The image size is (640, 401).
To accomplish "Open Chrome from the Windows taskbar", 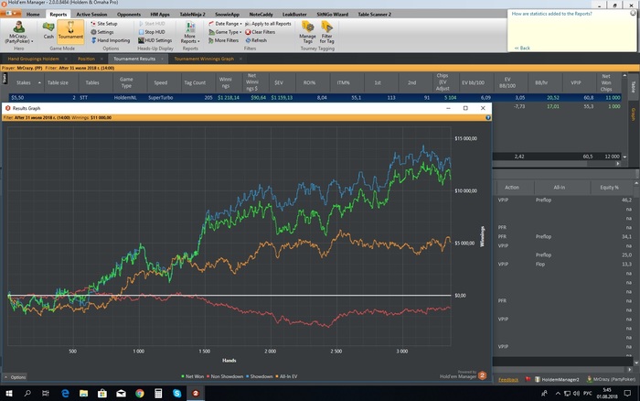I will (140, 394).
